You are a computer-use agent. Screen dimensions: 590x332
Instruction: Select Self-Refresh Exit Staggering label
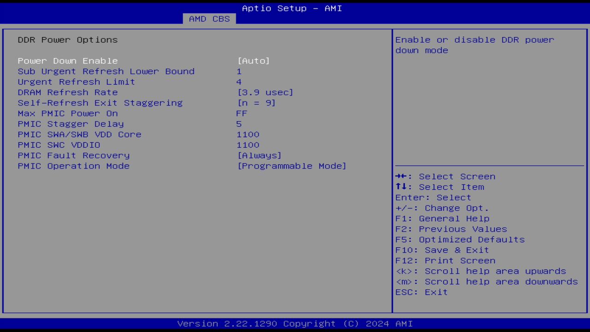click(x=100, y=103)
